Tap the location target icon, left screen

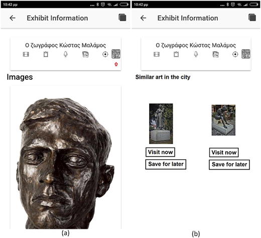point(105,54)
